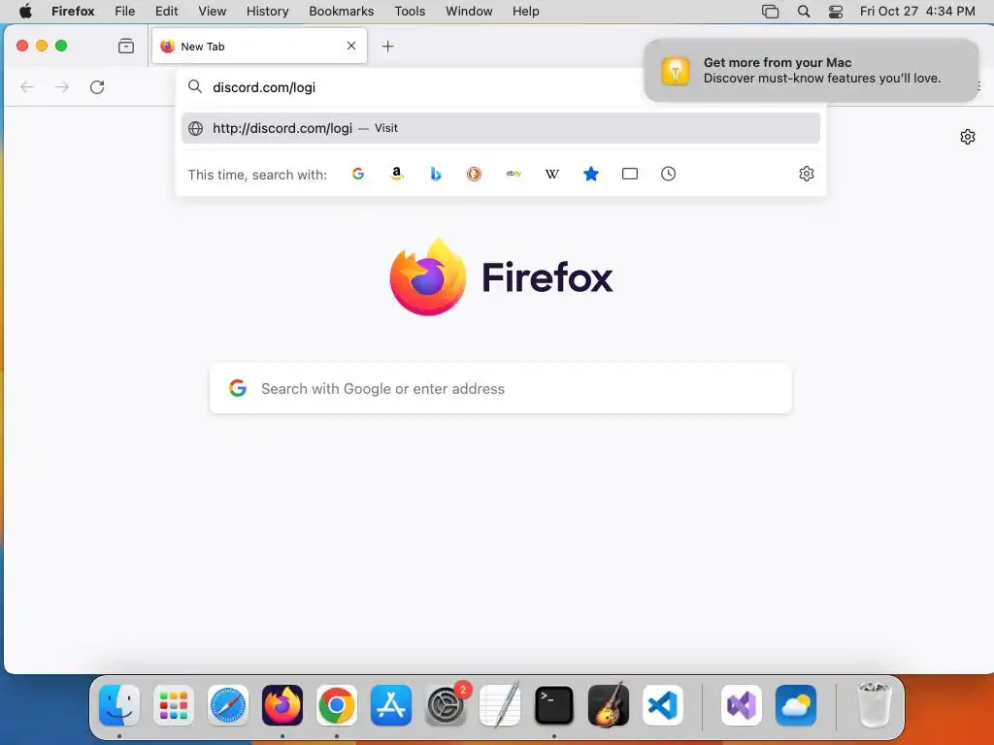Open new tab page personalize gear
Viewport: 994px width, 745px height.
[x=968, y=137]
